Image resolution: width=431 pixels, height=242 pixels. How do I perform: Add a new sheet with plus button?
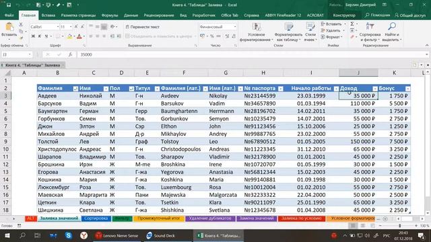click(x=385, y=218)
